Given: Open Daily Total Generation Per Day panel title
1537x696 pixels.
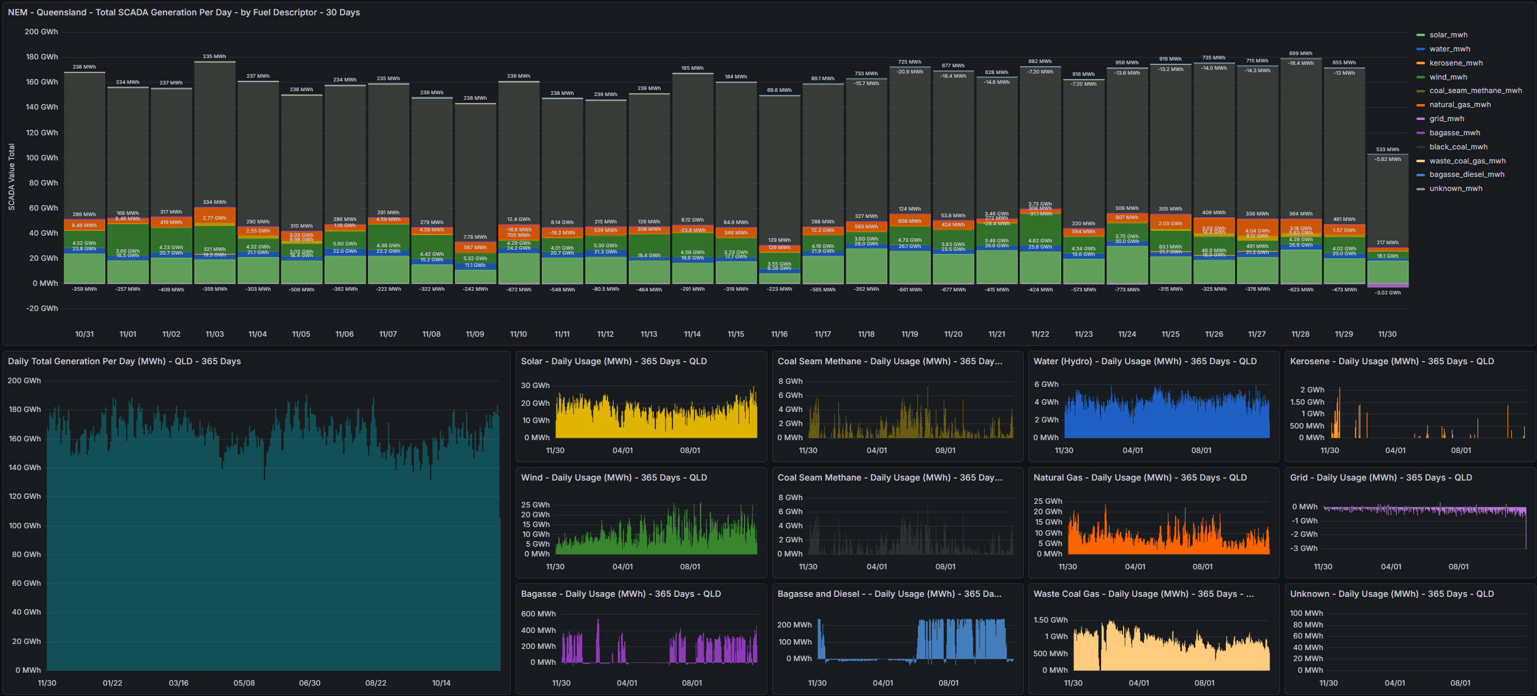Looking at the screenshot, I should click(x=124, y=361).
